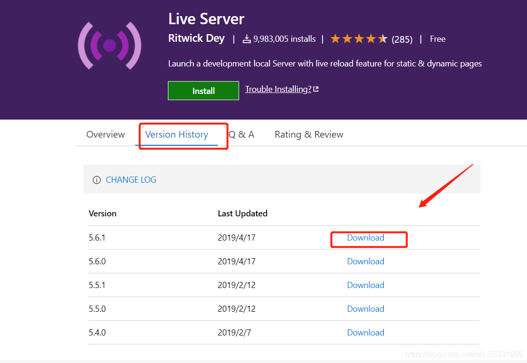Click the version 5.6.1 cell

click(x=97, y=238)
